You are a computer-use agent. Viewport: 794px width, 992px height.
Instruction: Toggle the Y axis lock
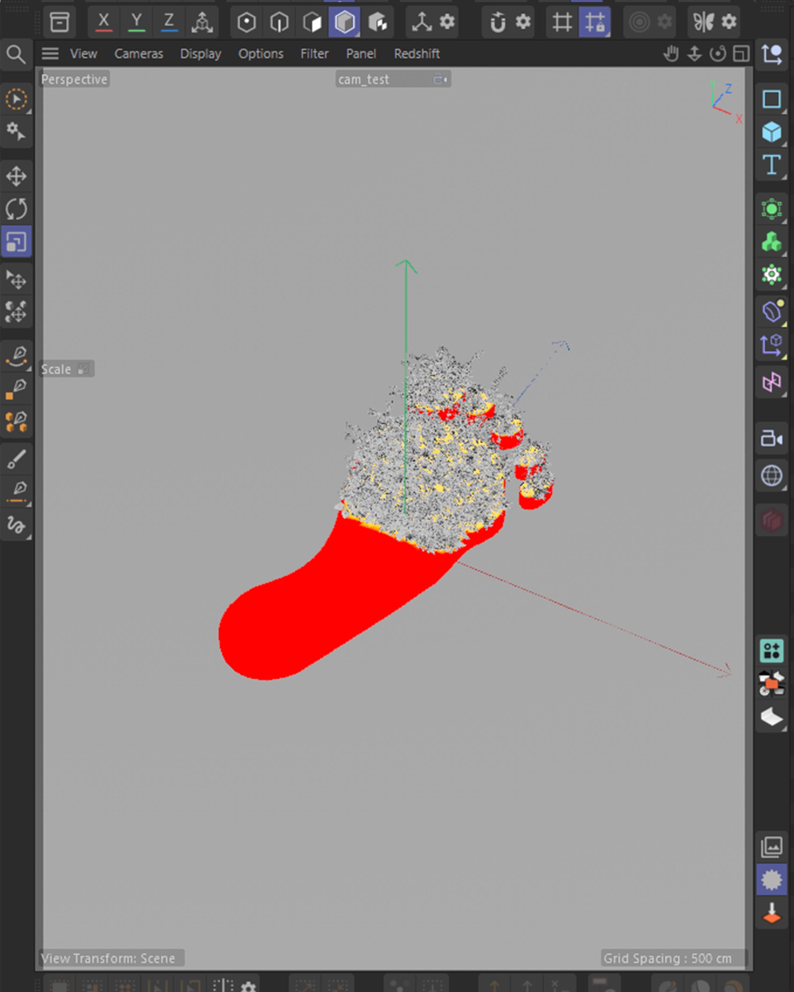pyautogui.click(x=137, y=21)
